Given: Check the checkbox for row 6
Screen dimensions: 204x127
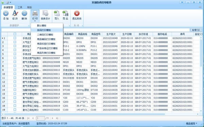Looking at the screenshot, I should [x=15, y=58].
